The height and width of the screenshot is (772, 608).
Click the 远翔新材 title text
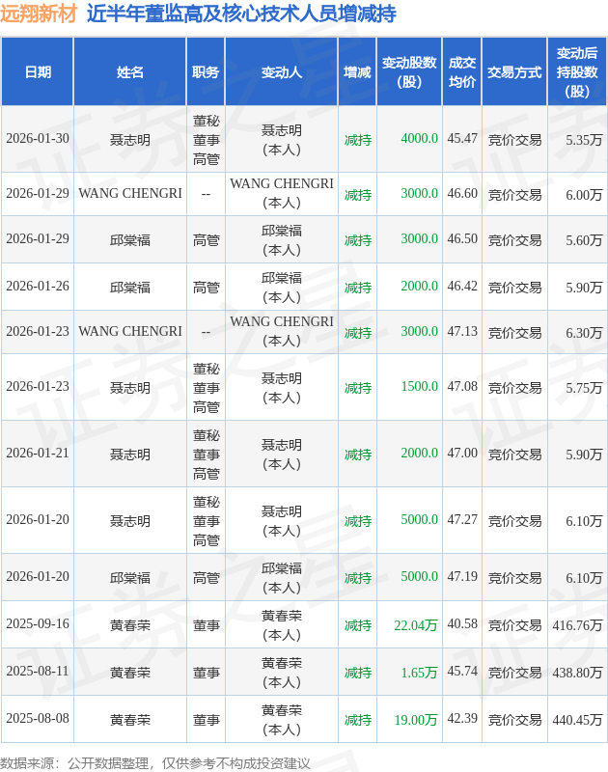point(39,13)
